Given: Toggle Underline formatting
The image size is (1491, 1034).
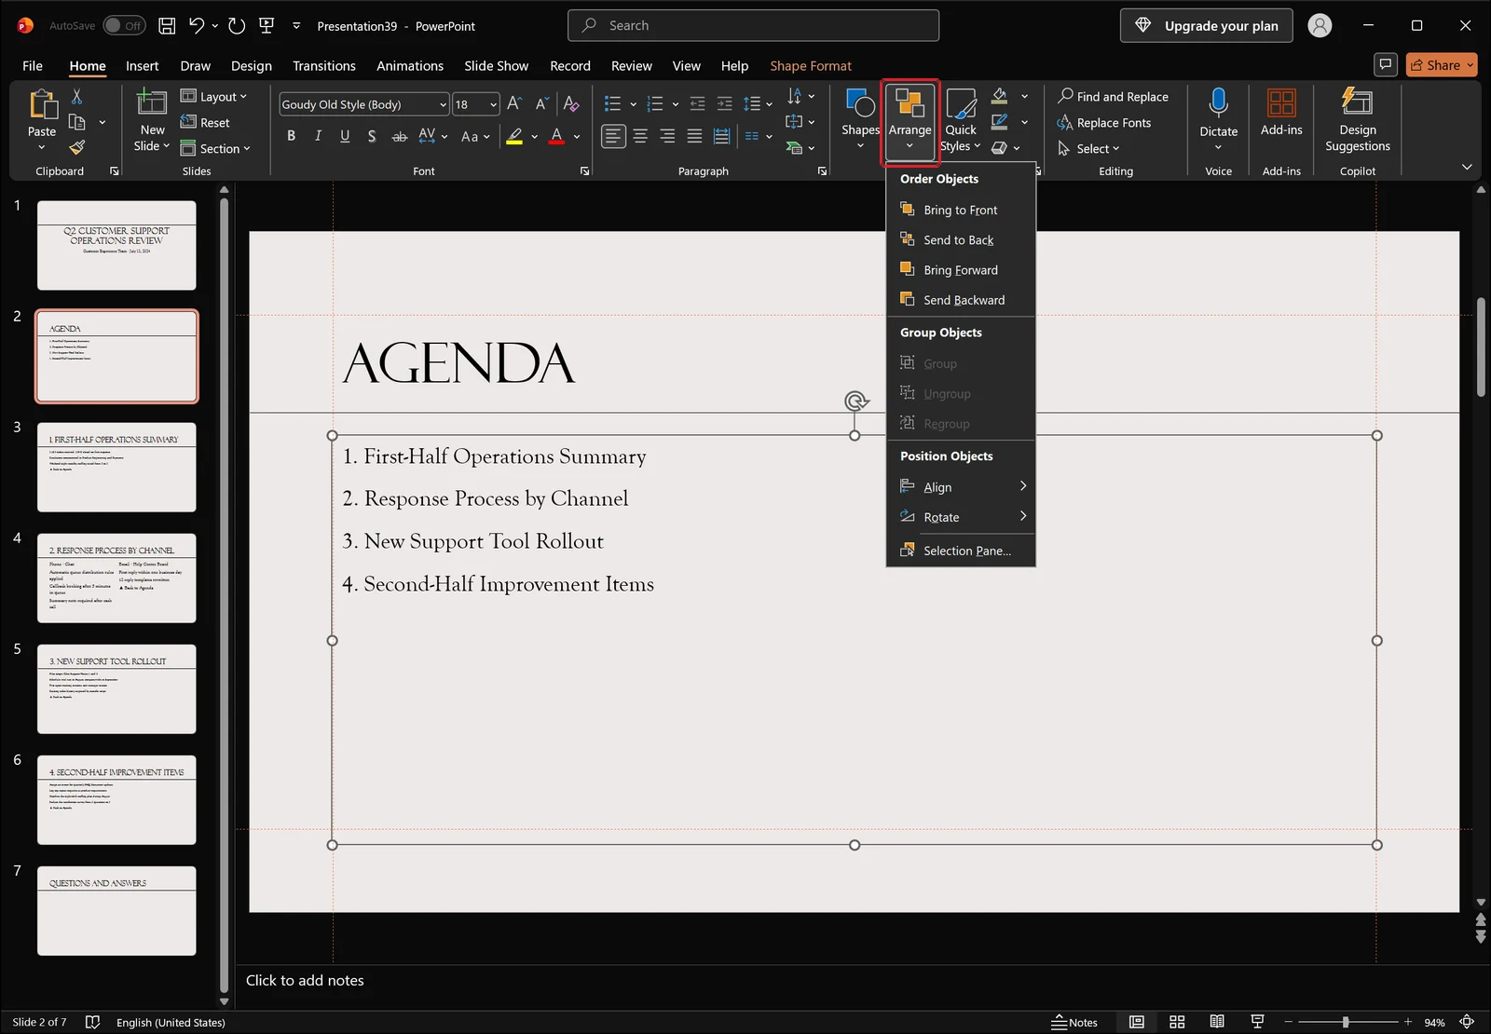Looking at the screenshot, I should 345,136.
